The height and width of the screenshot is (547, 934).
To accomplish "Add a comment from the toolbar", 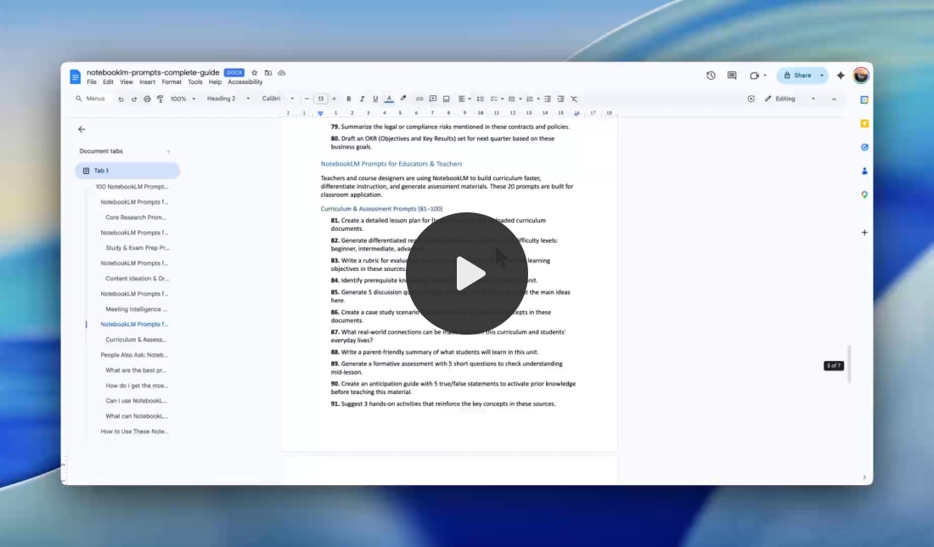I will pyautogui.click(x=433, y=99).
